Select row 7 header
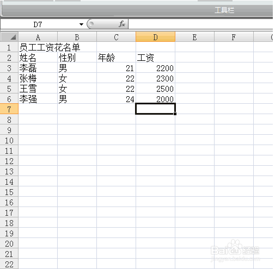The height and width of the screenshot is (269, 275). [x=9, y=109]
